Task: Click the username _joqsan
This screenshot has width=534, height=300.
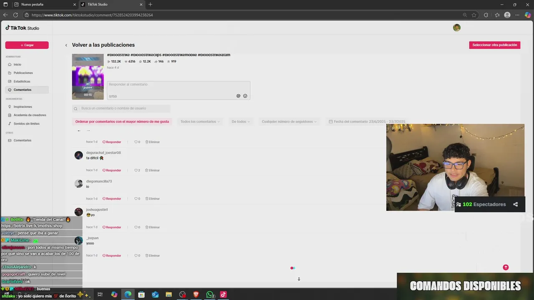Action: (x=92, y=238)
